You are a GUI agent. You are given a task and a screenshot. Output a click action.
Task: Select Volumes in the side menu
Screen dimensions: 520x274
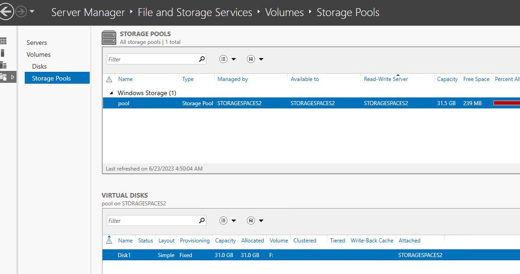click(38, 54)
